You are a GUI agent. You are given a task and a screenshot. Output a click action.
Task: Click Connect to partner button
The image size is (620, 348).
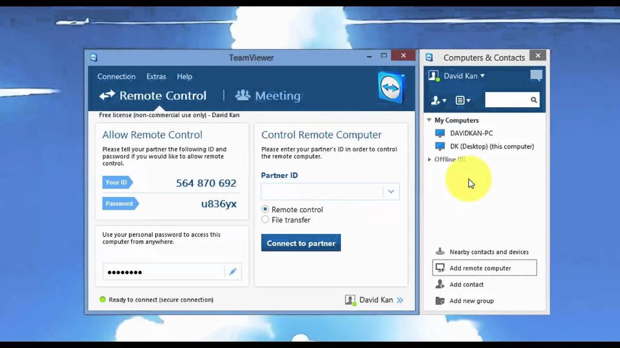(x=301, y=243)
